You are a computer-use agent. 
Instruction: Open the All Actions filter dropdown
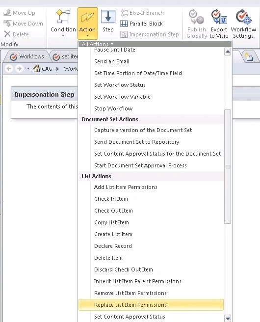pyautogui.click(x=98, y=44)
